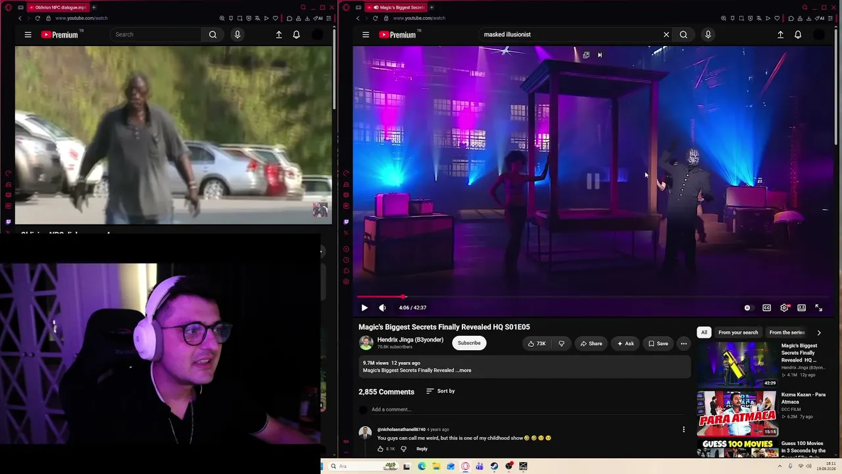
Task: Open the Para Atmaca video thumbnail
Action: [737, 413]
